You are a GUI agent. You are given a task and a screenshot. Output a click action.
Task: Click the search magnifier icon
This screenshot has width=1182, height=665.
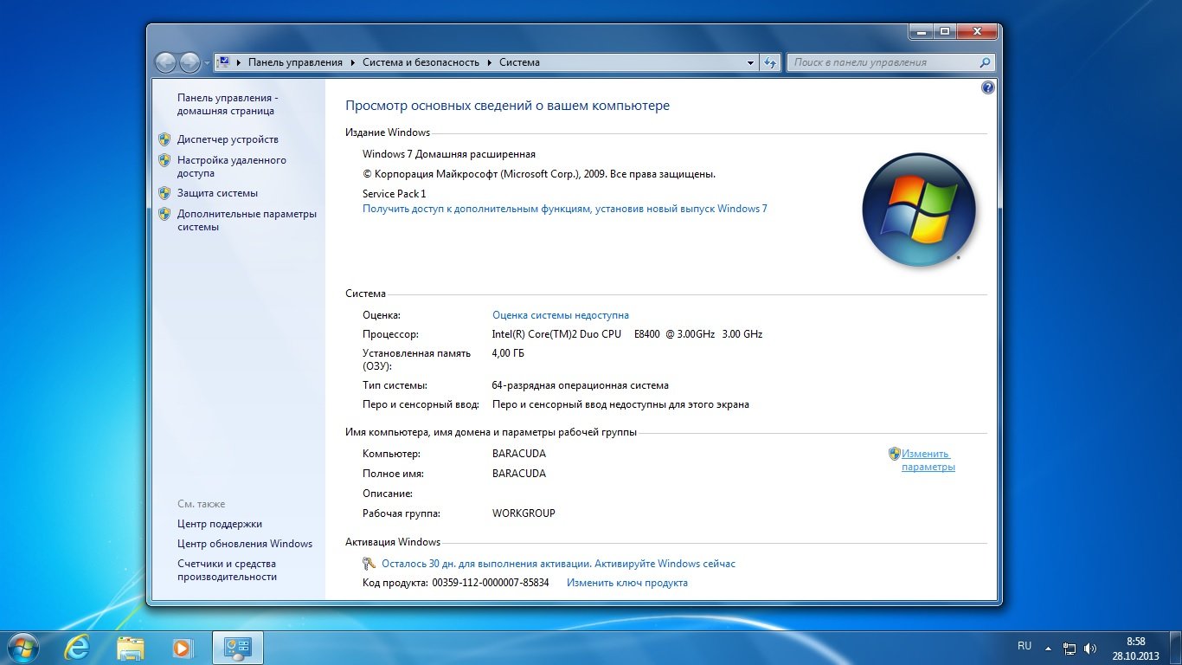[985, 62]
